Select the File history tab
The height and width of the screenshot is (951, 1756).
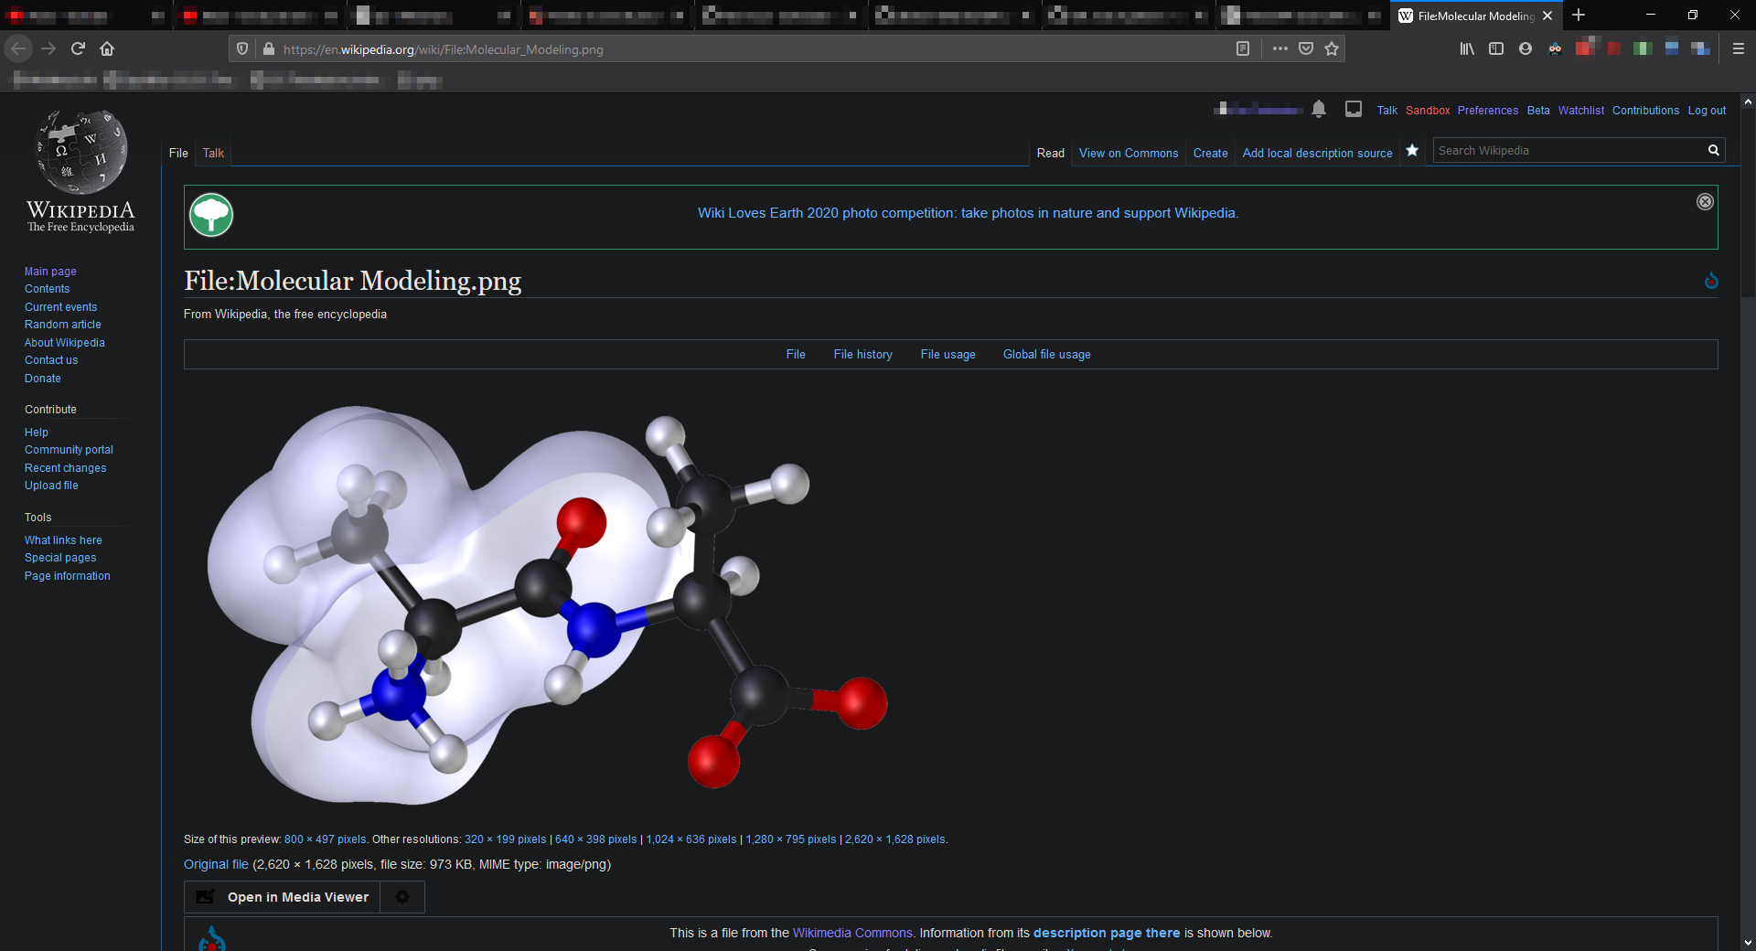862,354
